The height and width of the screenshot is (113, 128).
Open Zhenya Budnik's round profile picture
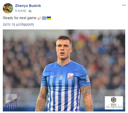[x=8, y=8]
